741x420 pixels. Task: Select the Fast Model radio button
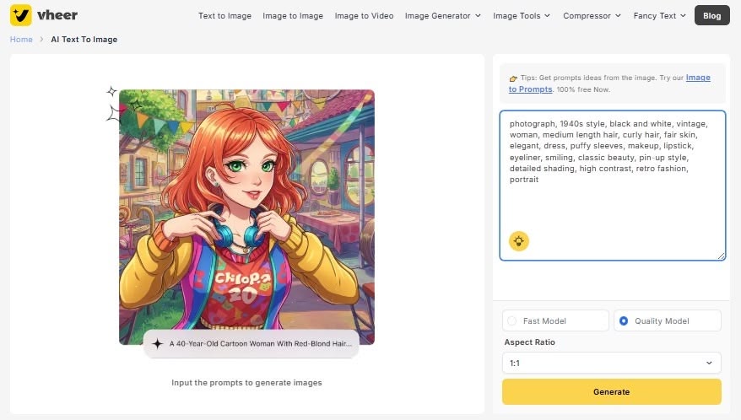(x=511, y=320)
